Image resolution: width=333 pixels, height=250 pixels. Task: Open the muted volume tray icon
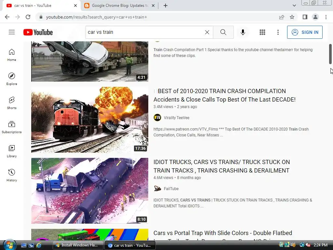pos(308,245)
